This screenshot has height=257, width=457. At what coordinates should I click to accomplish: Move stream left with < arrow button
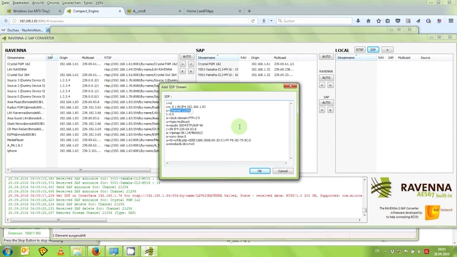[x=191, y=64]
